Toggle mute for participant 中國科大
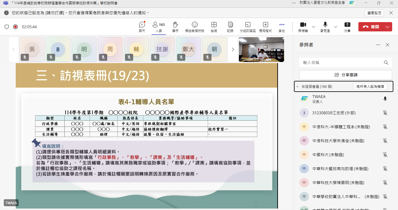 tap(385, 155)
